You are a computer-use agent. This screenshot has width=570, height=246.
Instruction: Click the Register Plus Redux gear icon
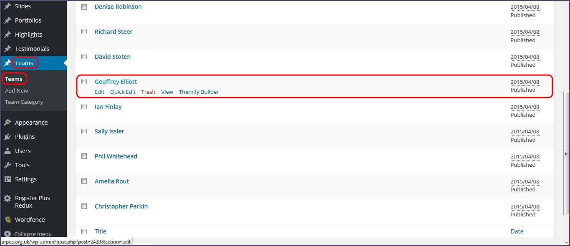pos(8,198)
